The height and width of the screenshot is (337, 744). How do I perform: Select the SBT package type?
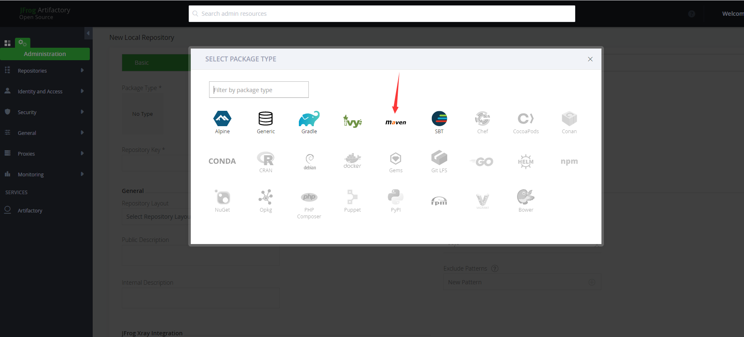click(439, 122)
